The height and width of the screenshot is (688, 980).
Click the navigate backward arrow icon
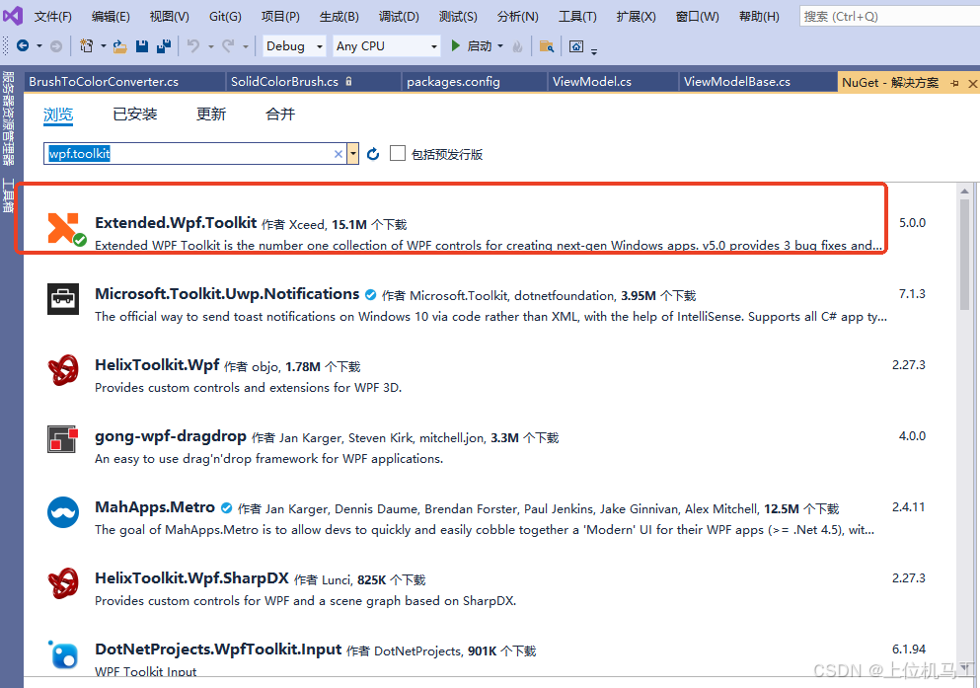coord(23,45)
